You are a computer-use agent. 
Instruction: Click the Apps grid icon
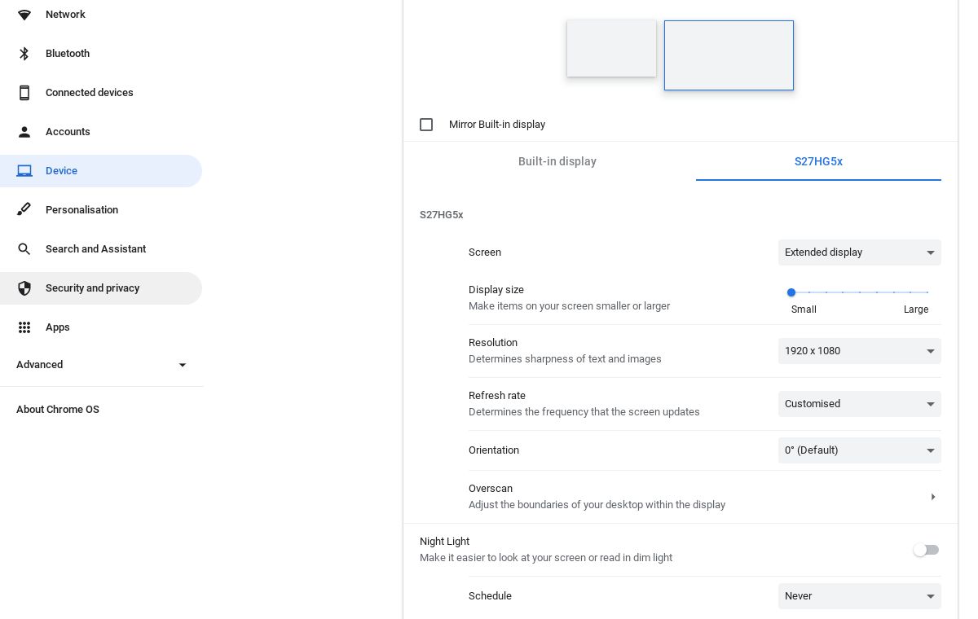click(24, 327)
